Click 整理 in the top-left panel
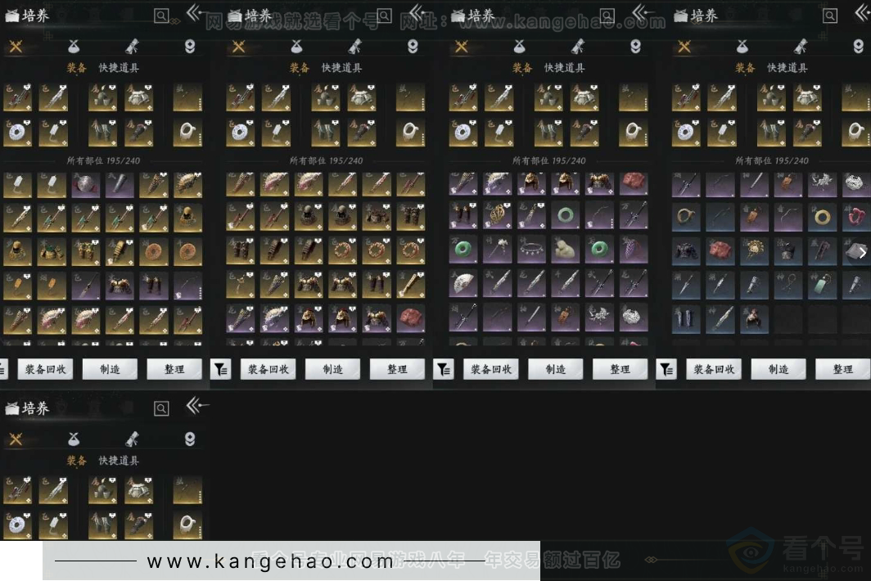This screenshot has height=581, width=871. 174,369
